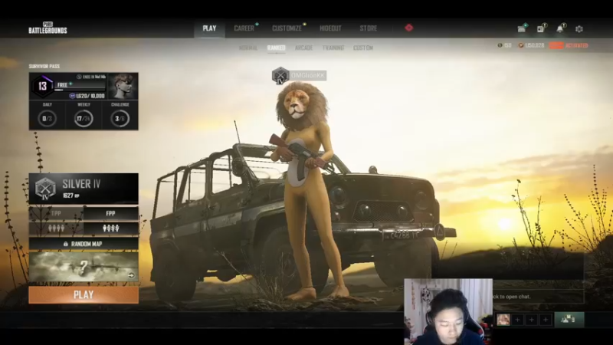The width and height of the screenshot is (613, 345).
Task: Click the RANDOM MAP lock icon
Action: pyautogui.click(x=66, y=244)
